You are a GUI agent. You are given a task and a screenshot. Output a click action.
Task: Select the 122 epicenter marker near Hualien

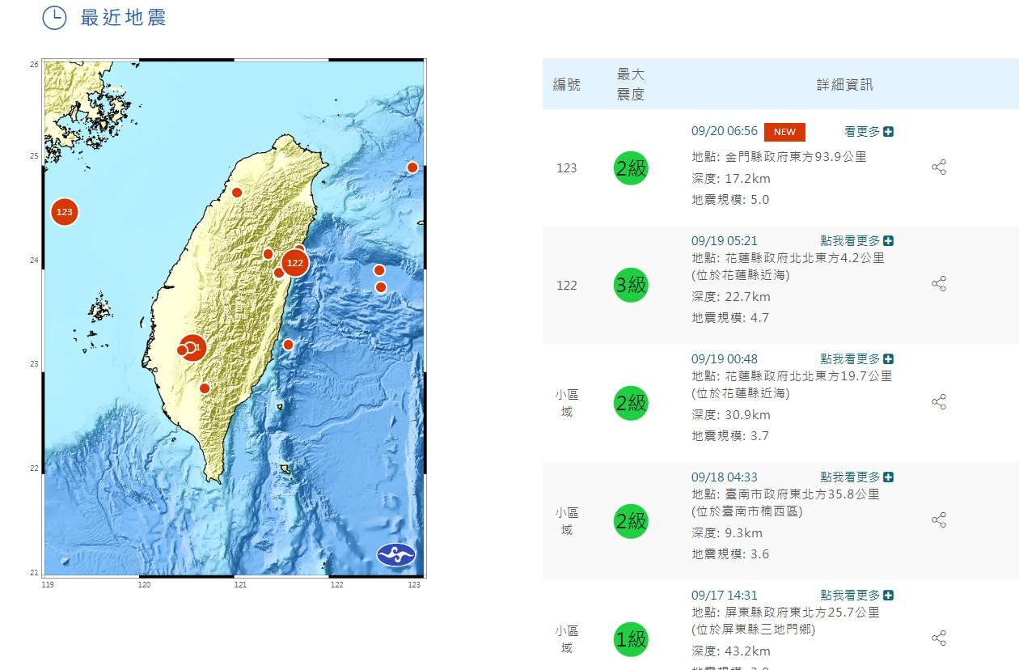294,262
